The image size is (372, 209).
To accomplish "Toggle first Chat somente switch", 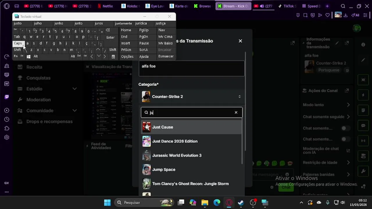I will click(345, 128).
